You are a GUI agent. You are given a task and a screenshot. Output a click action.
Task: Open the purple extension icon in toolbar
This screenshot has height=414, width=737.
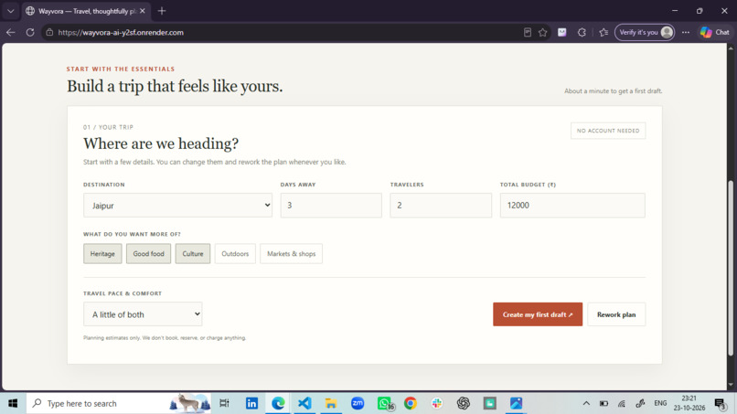pos(562,32)
